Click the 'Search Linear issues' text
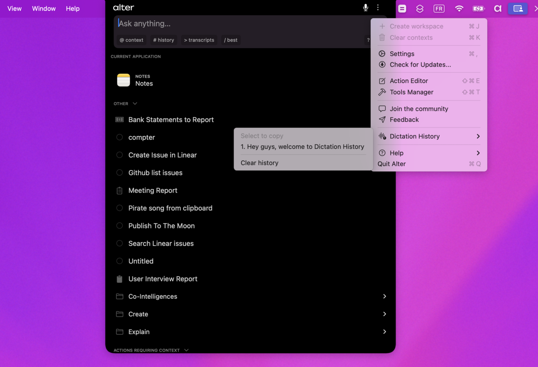This screenshot has height=367, width=538. (161, 244)
